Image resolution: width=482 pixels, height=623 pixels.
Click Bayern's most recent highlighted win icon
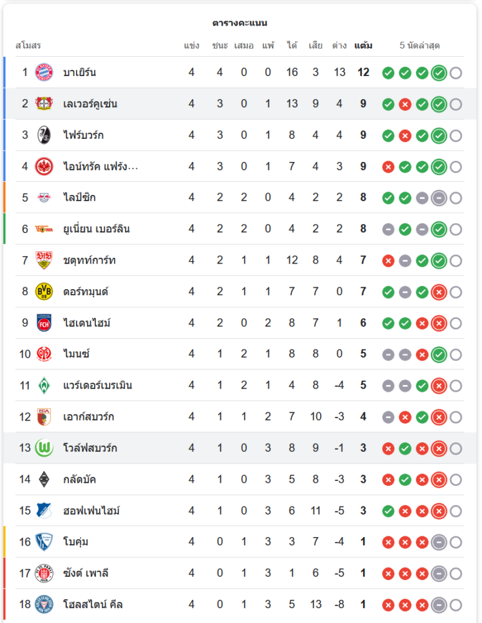(x=438, y=73)
